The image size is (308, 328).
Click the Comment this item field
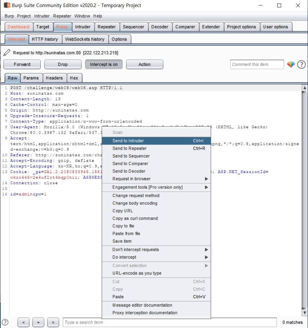[x=257, y=64]
